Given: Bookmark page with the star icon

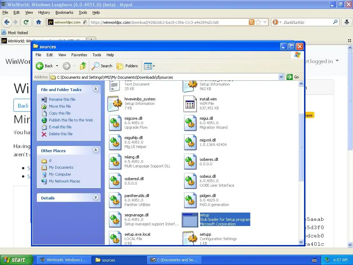Looking at the screenshot, I should (259, 22).
